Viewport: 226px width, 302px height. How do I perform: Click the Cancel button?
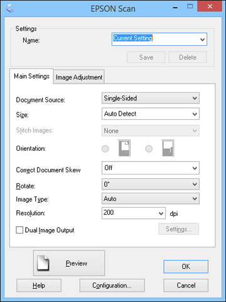point(186,285)
